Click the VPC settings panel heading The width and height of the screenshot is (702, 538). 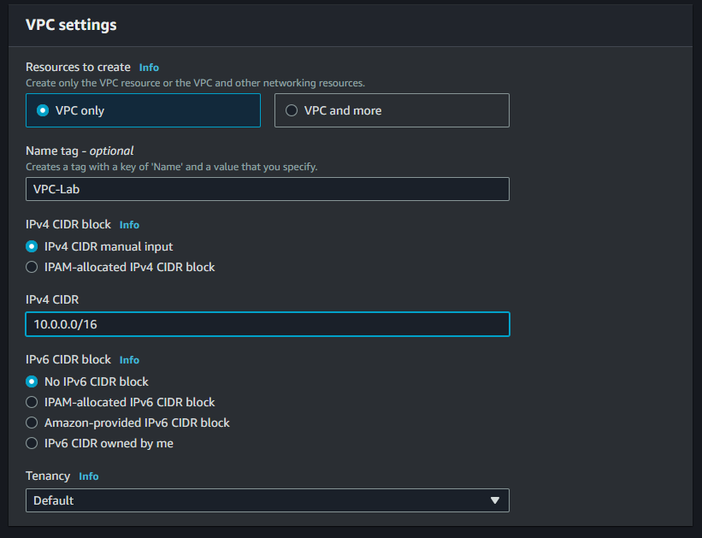click(71, 25)
